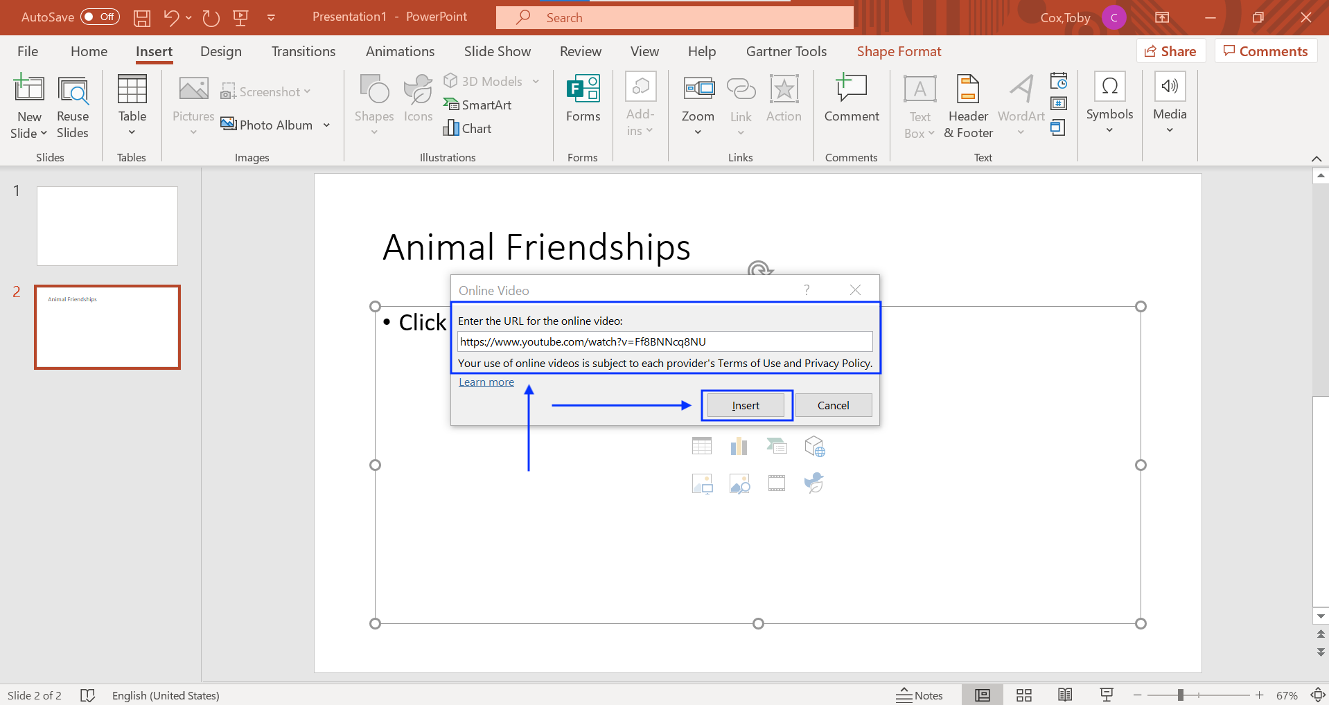
Task: Undo the last action
Action: click(x=170, y=17)
